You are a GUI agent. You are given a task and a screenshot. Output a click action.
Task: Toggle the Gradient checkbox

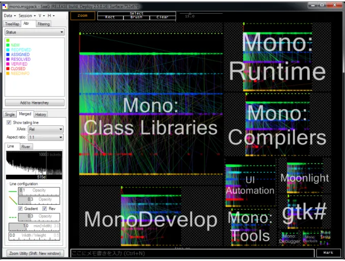click(x=20, y=208)
